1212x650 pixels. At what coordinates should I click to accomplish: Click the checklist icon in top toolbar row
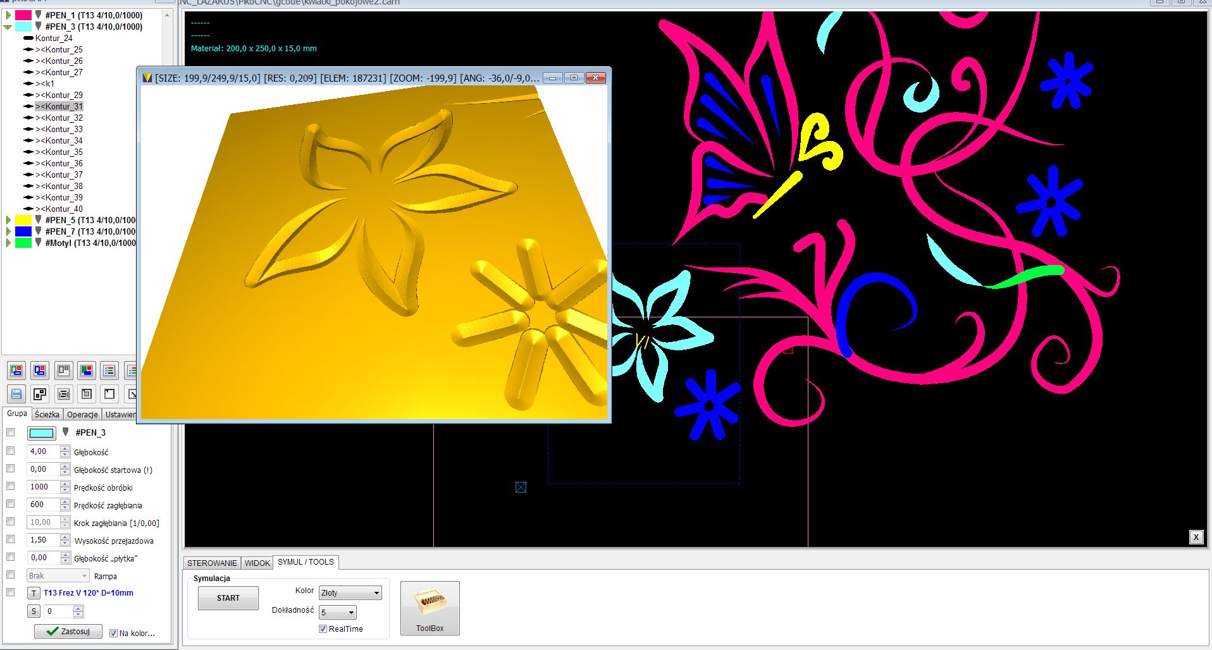pos(109,371)
